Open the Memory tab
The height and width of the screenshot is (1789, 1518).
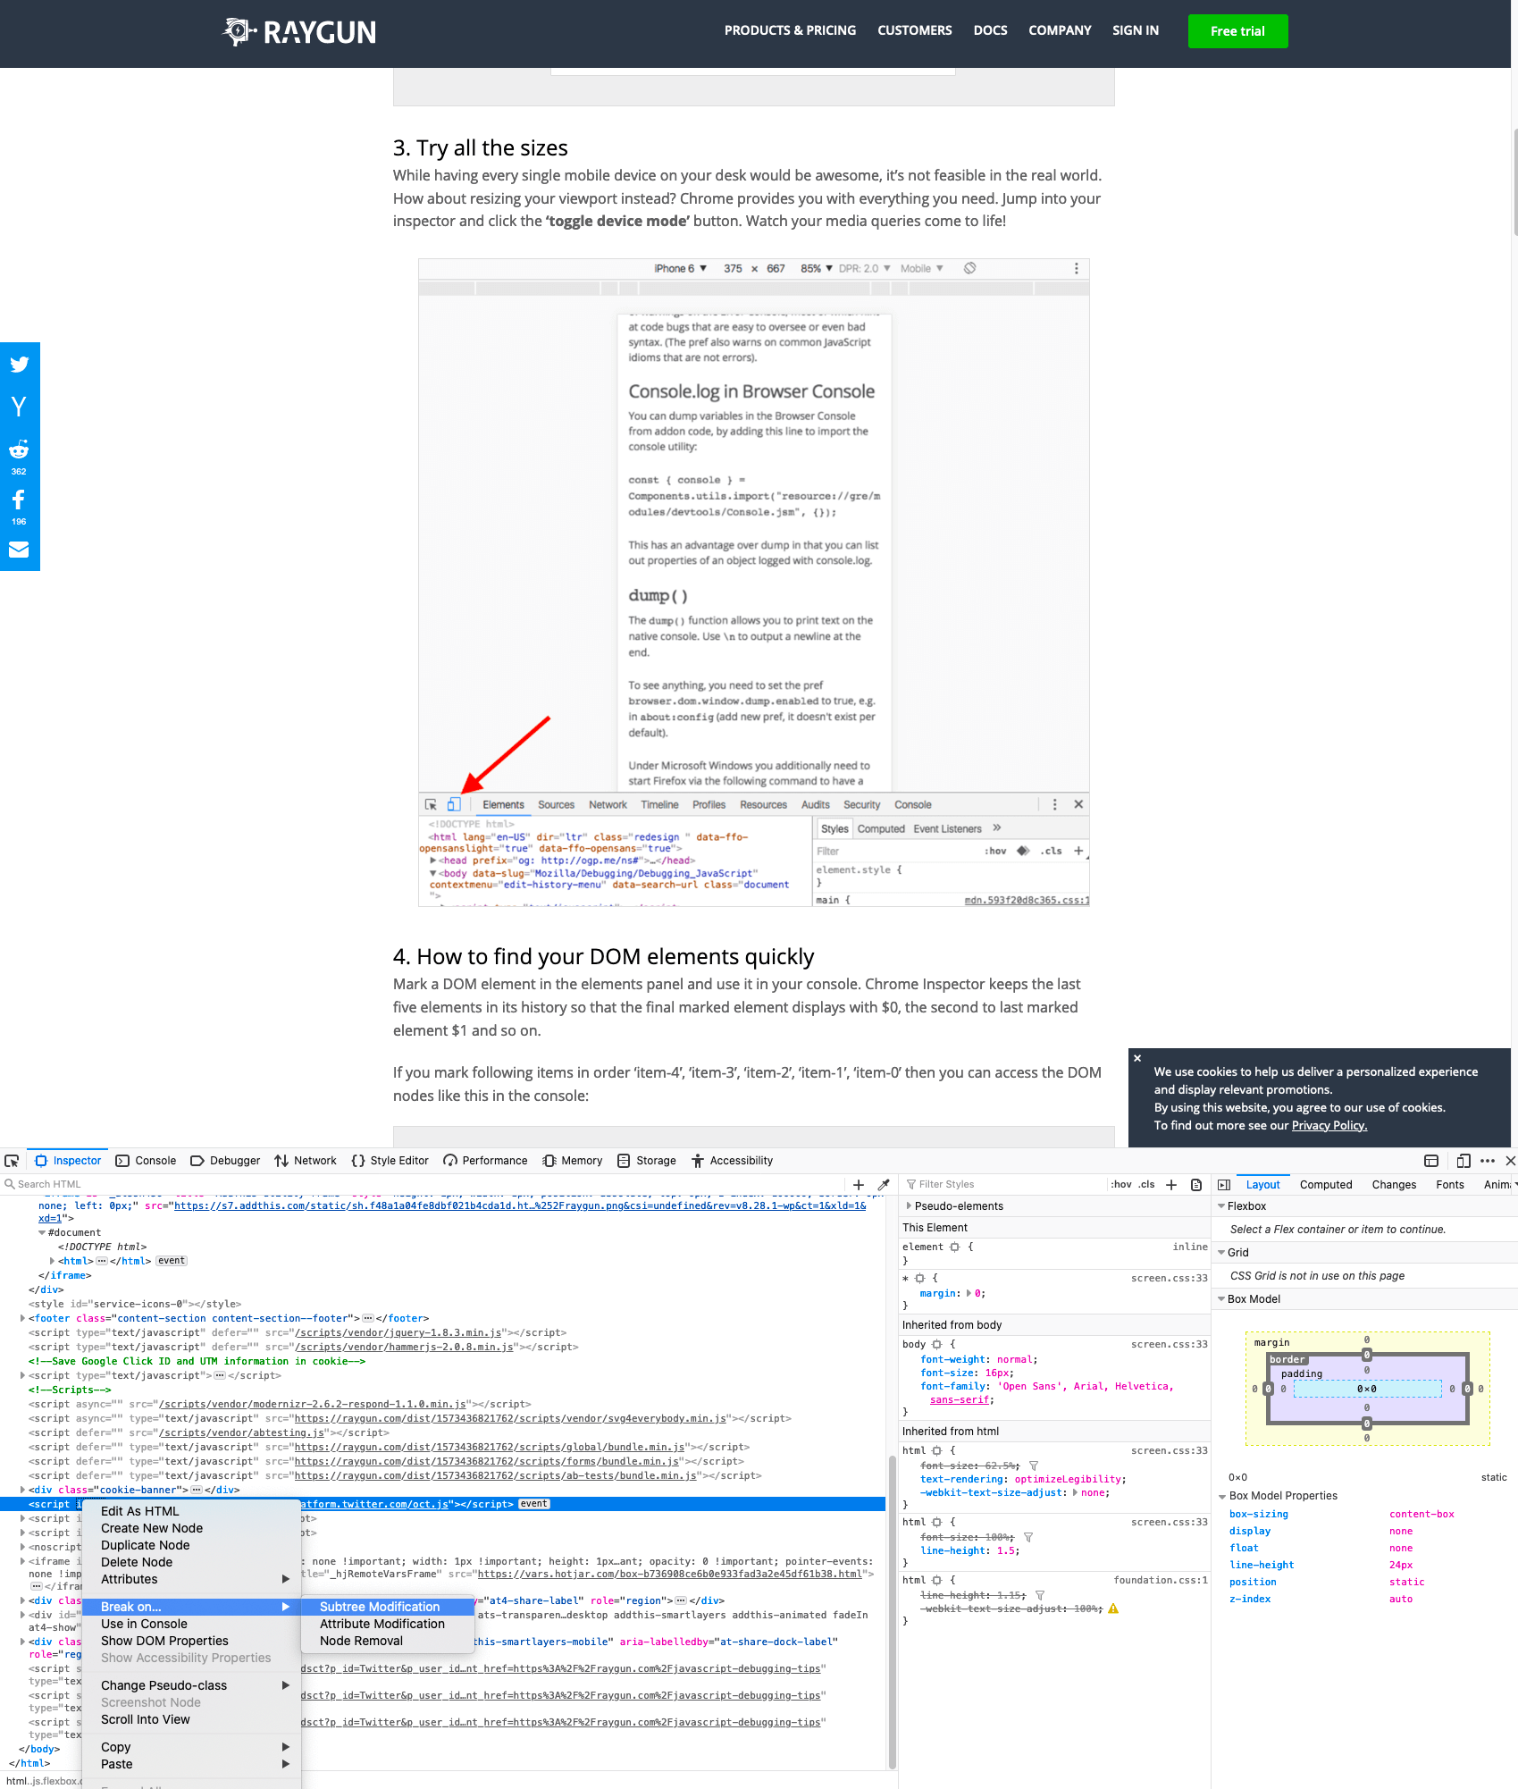click(573, 1161)
